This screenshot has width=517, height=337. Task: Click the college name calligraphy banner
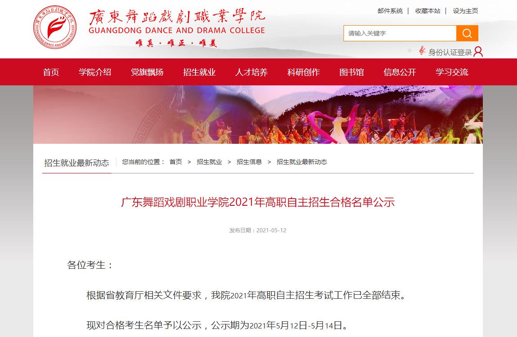click(177, 28)
